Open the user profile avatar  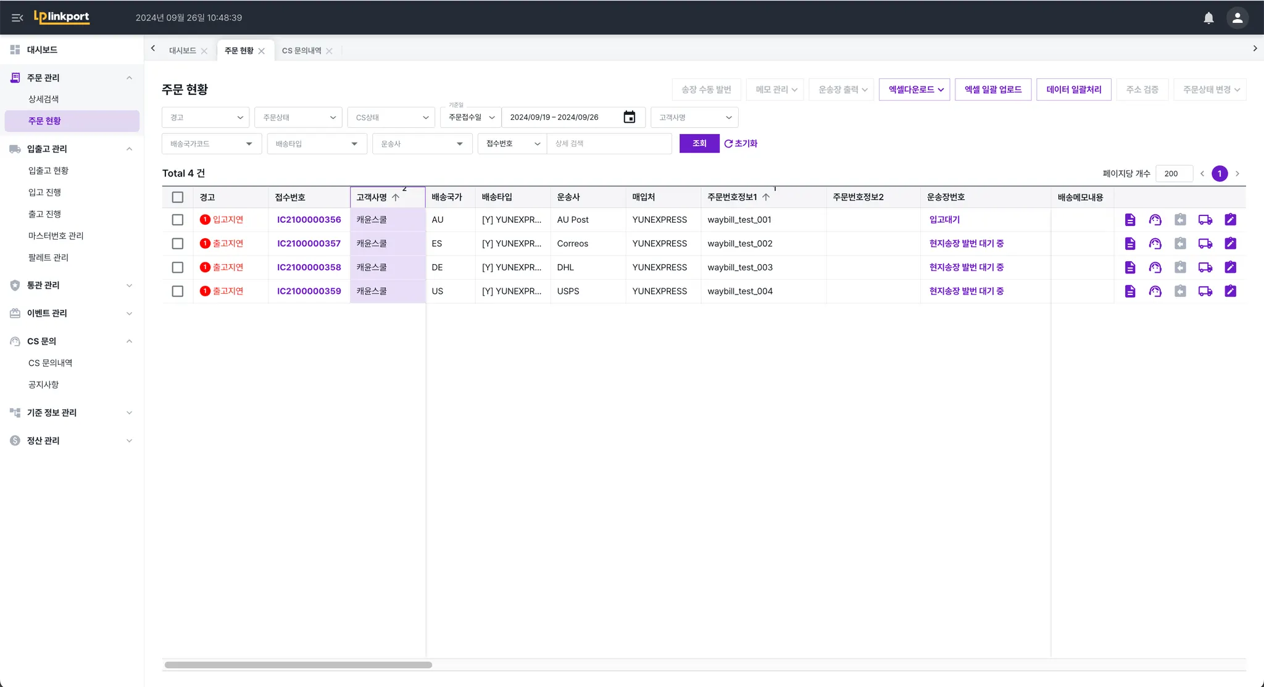point(1237,18)
